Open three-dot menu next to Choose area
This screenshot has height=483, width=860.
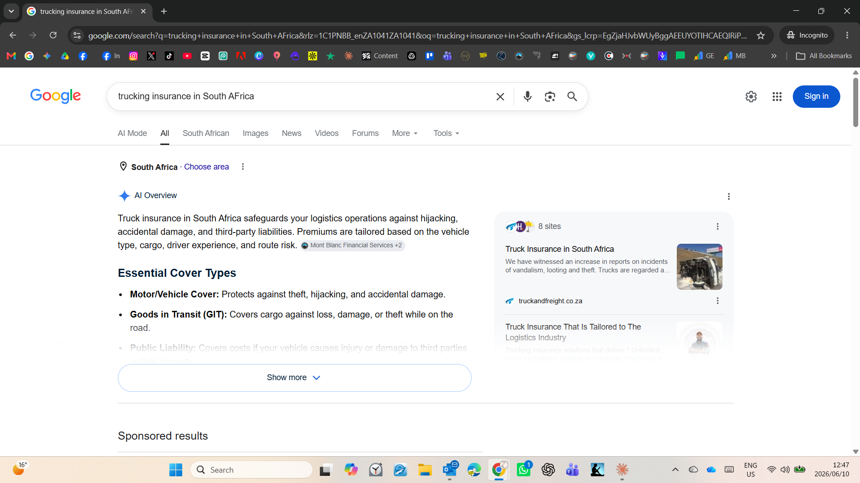coord(243,167)
